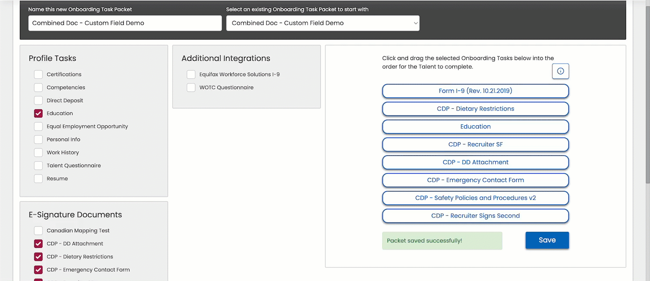Uncheck the Education checkbox
This screenshot has height=281, width=650.
[x=39, y=114]
